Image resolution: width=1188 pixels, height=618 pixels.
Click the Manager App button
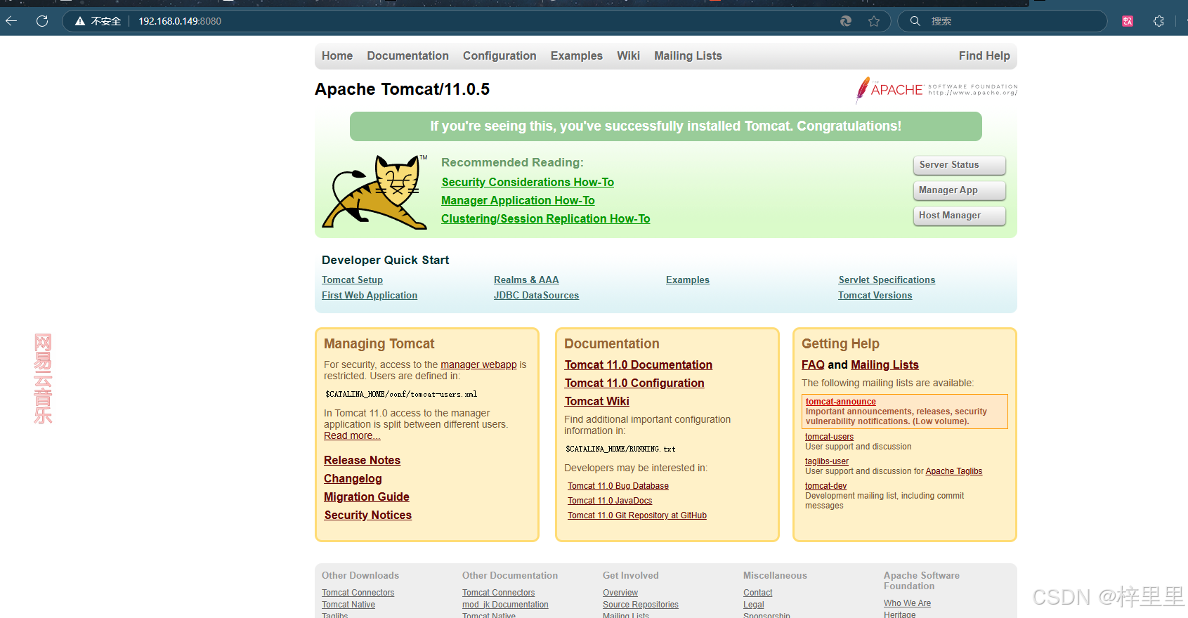pos(959,190)
